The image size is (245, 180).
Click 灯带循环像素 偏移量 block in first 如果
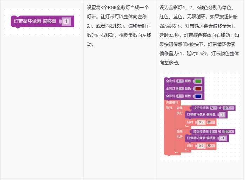[206, 115]
